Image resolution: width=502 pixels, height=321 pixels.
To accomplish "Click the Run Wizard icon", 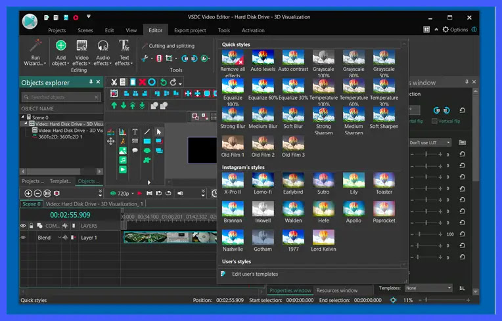I will (35, 46).
